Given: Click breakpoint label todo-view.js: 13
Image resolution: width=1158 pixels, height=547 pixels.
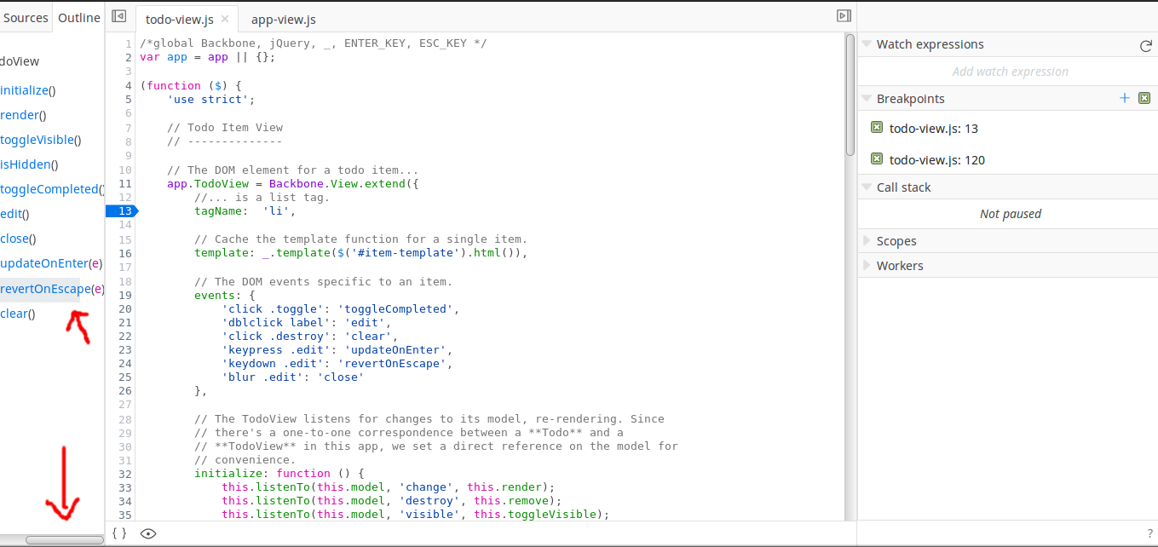Looking at the screenshot, I should tap(934, 129).
